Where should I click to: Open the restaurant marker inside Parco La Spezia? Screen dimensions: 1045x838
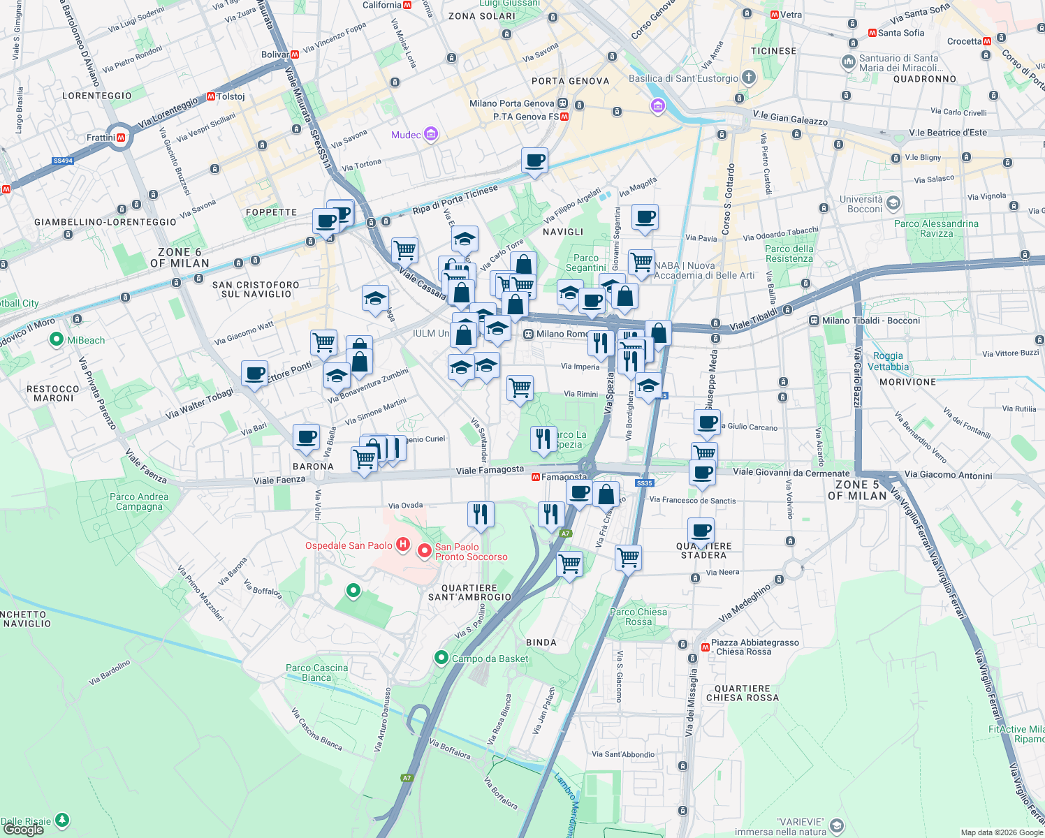click(543, 438)
